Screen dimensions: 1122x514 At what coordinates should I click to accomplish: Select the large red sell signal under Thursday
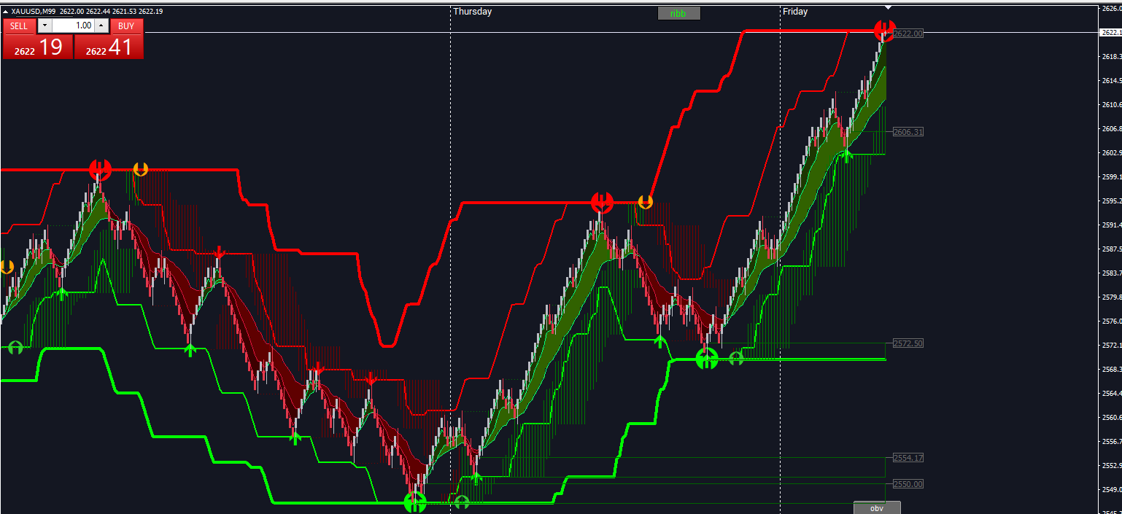click(x=602, y=201)
